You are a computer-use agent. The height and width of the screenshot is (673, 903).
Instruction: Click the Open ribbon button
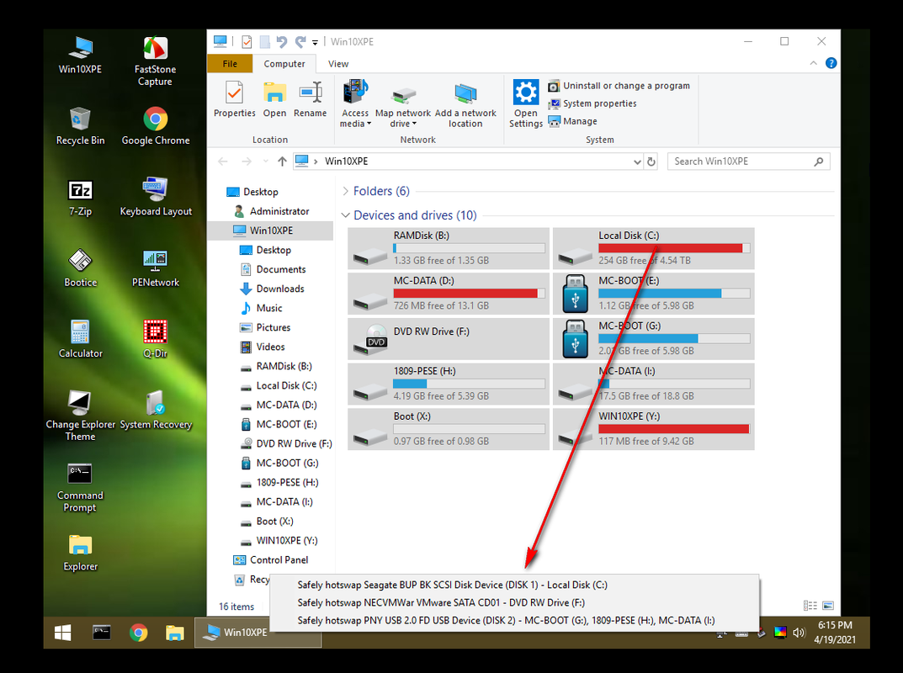[274, 99]
